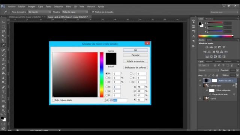
Task: Select the L lightness radio button
Action: pyautogui.click(x=131, y=73)
